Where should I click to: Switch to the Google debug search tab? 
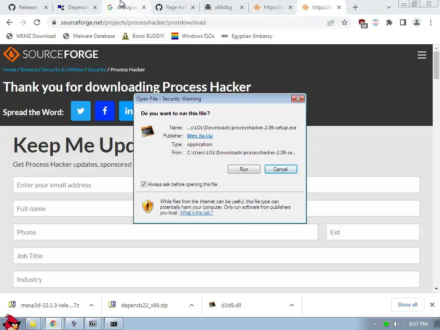126,7
